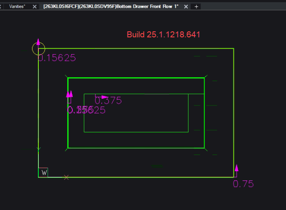The height and width of the screenshot is (210, 286).
Task: Select the Build 25.1.1218.641 text
Action: tap(163, 34)
